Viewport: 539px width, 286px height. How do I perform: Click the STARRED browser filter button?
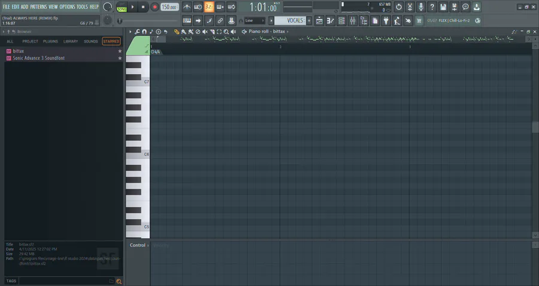[x=111, y=41]
